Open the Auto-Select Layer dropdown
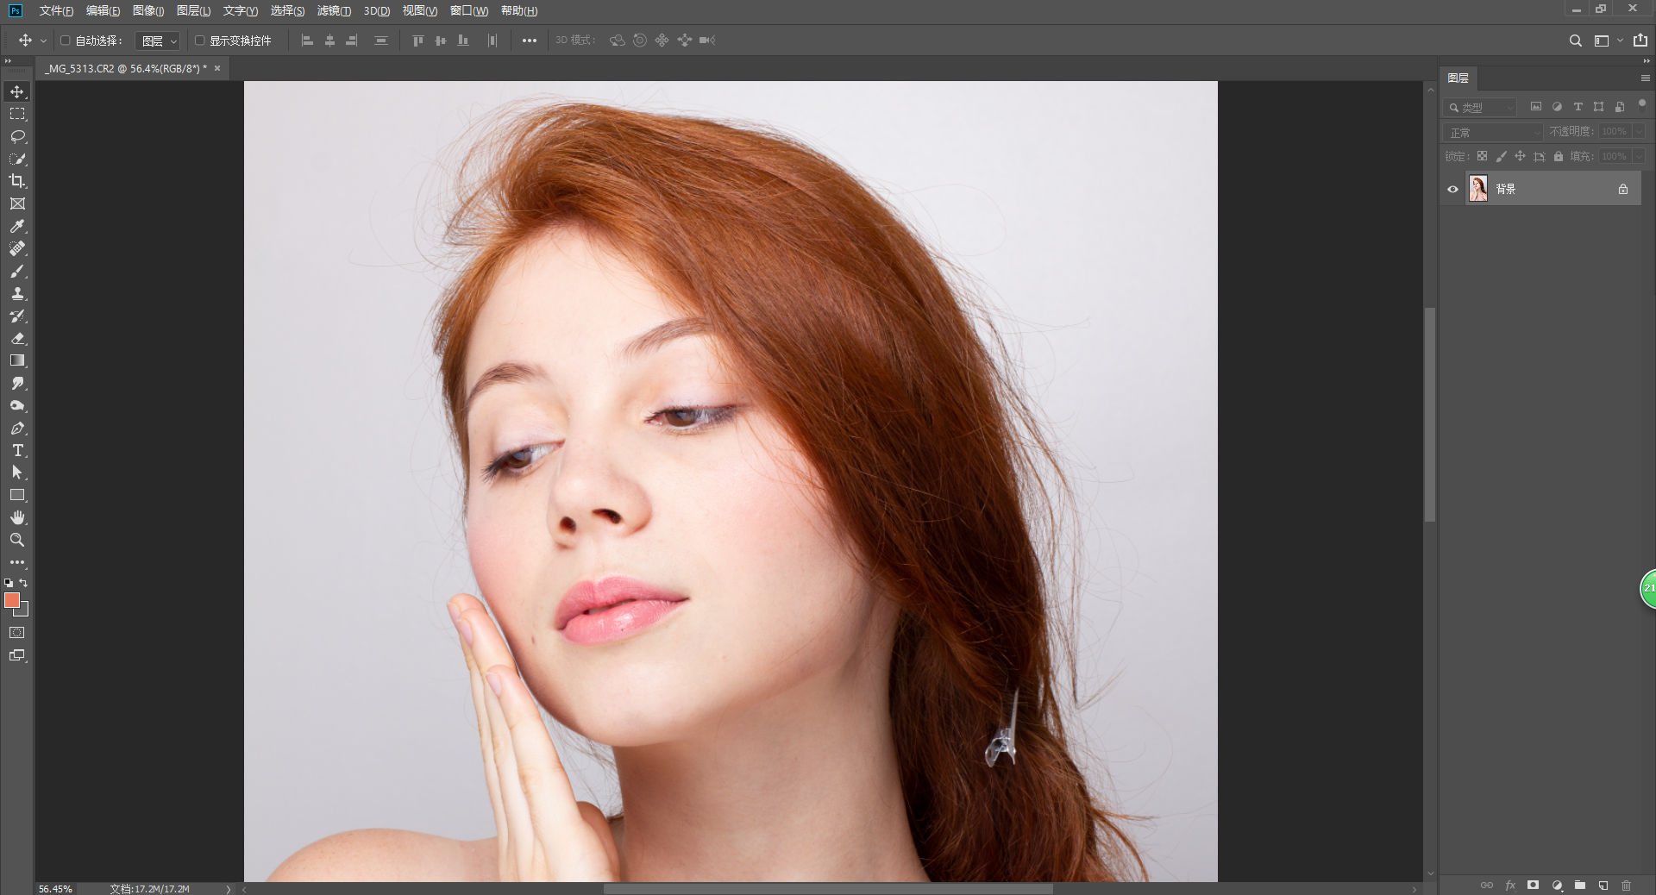 (x=158, y=41)
